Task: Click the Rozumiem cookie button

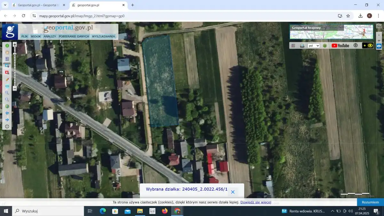Action: pyautogui.click(x=370, y=202)
